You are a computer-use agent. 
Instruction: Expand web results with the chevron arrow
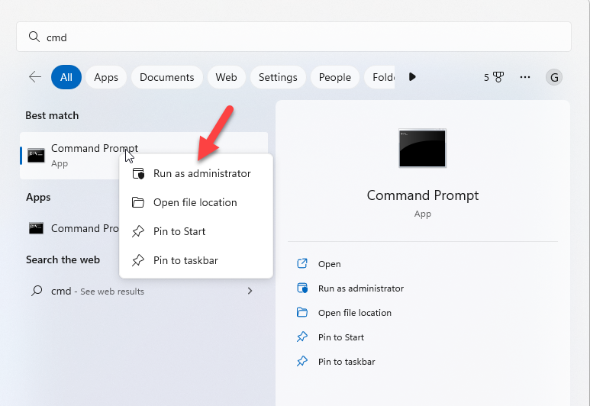[x=250, y=291]
